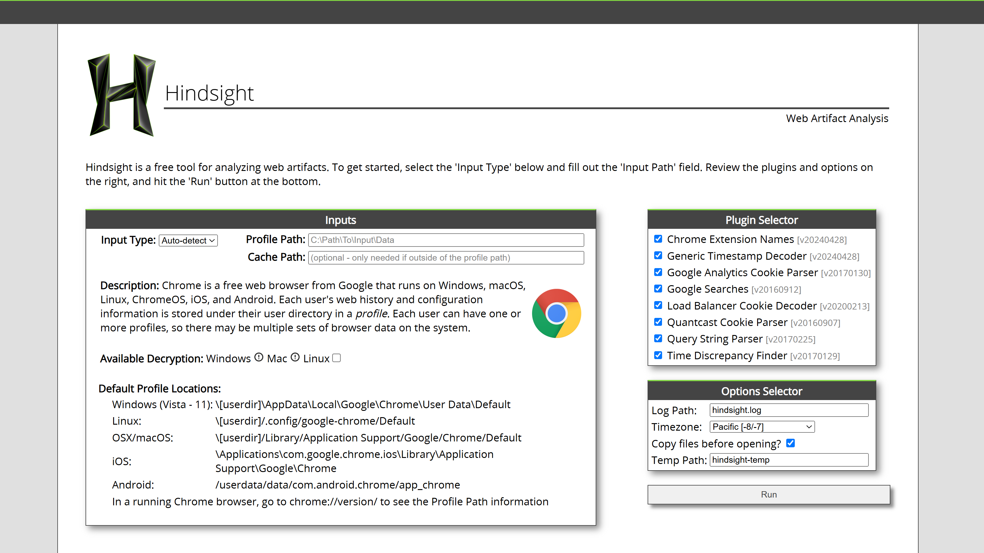Screen dimensions: 984x553
Task: Click the Hindsight title heading
Action: pos(209,93)
